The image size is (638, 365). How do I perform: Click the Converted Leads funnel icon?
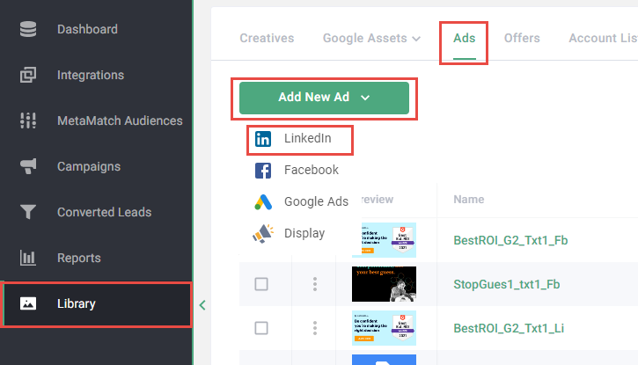[x=28, y=212]
